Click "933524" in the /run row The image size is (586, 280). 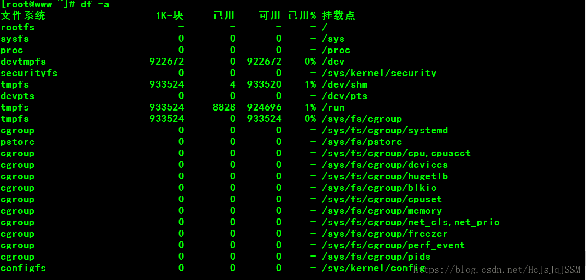click(166, 107)
